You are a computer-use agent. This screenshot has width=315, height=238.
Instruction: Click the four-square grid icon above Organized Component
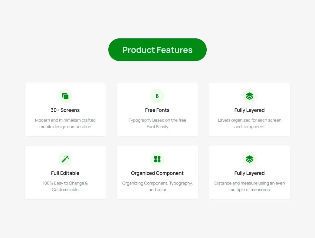[157, 159]
